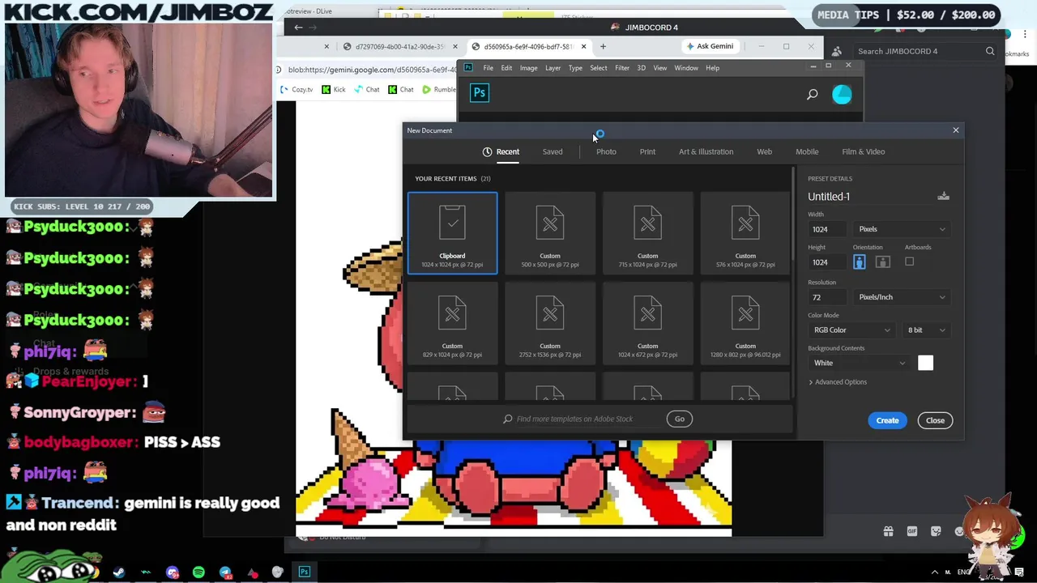Open the Photoshop Filter menu
This screenshot has height=583, width=1037.
point(622,68)
